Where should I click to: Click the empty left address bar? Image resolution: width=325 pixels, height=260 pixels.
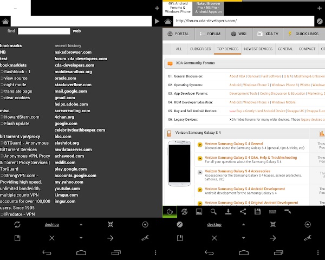(81, 21)
